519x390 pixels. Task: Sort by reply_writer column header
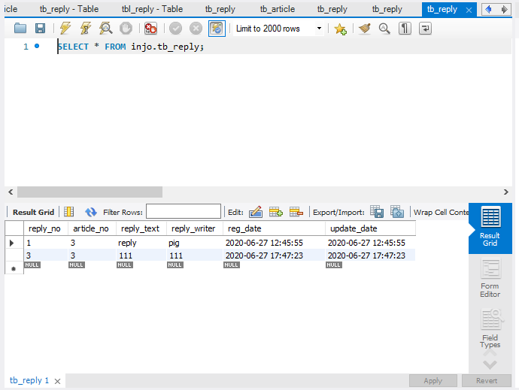coord(195,228)
